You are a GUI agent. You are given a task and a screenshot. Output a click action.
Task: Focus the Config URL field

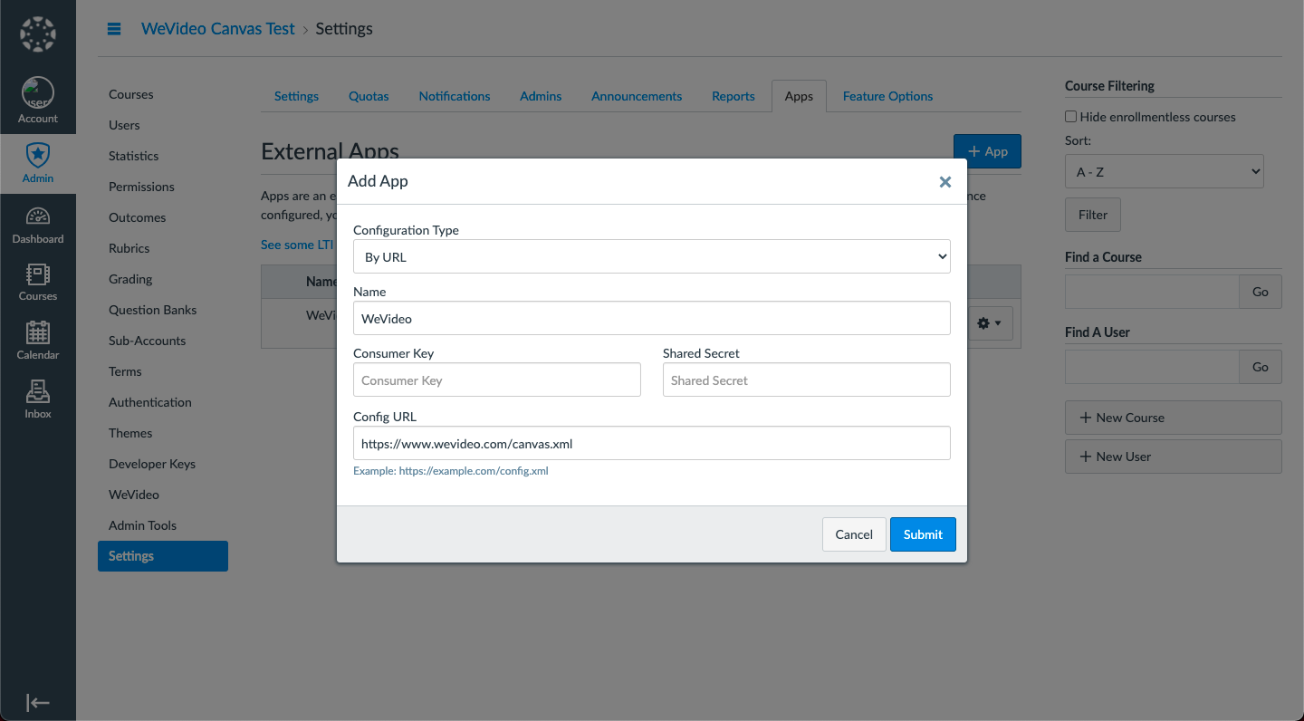tap(652, 443)
